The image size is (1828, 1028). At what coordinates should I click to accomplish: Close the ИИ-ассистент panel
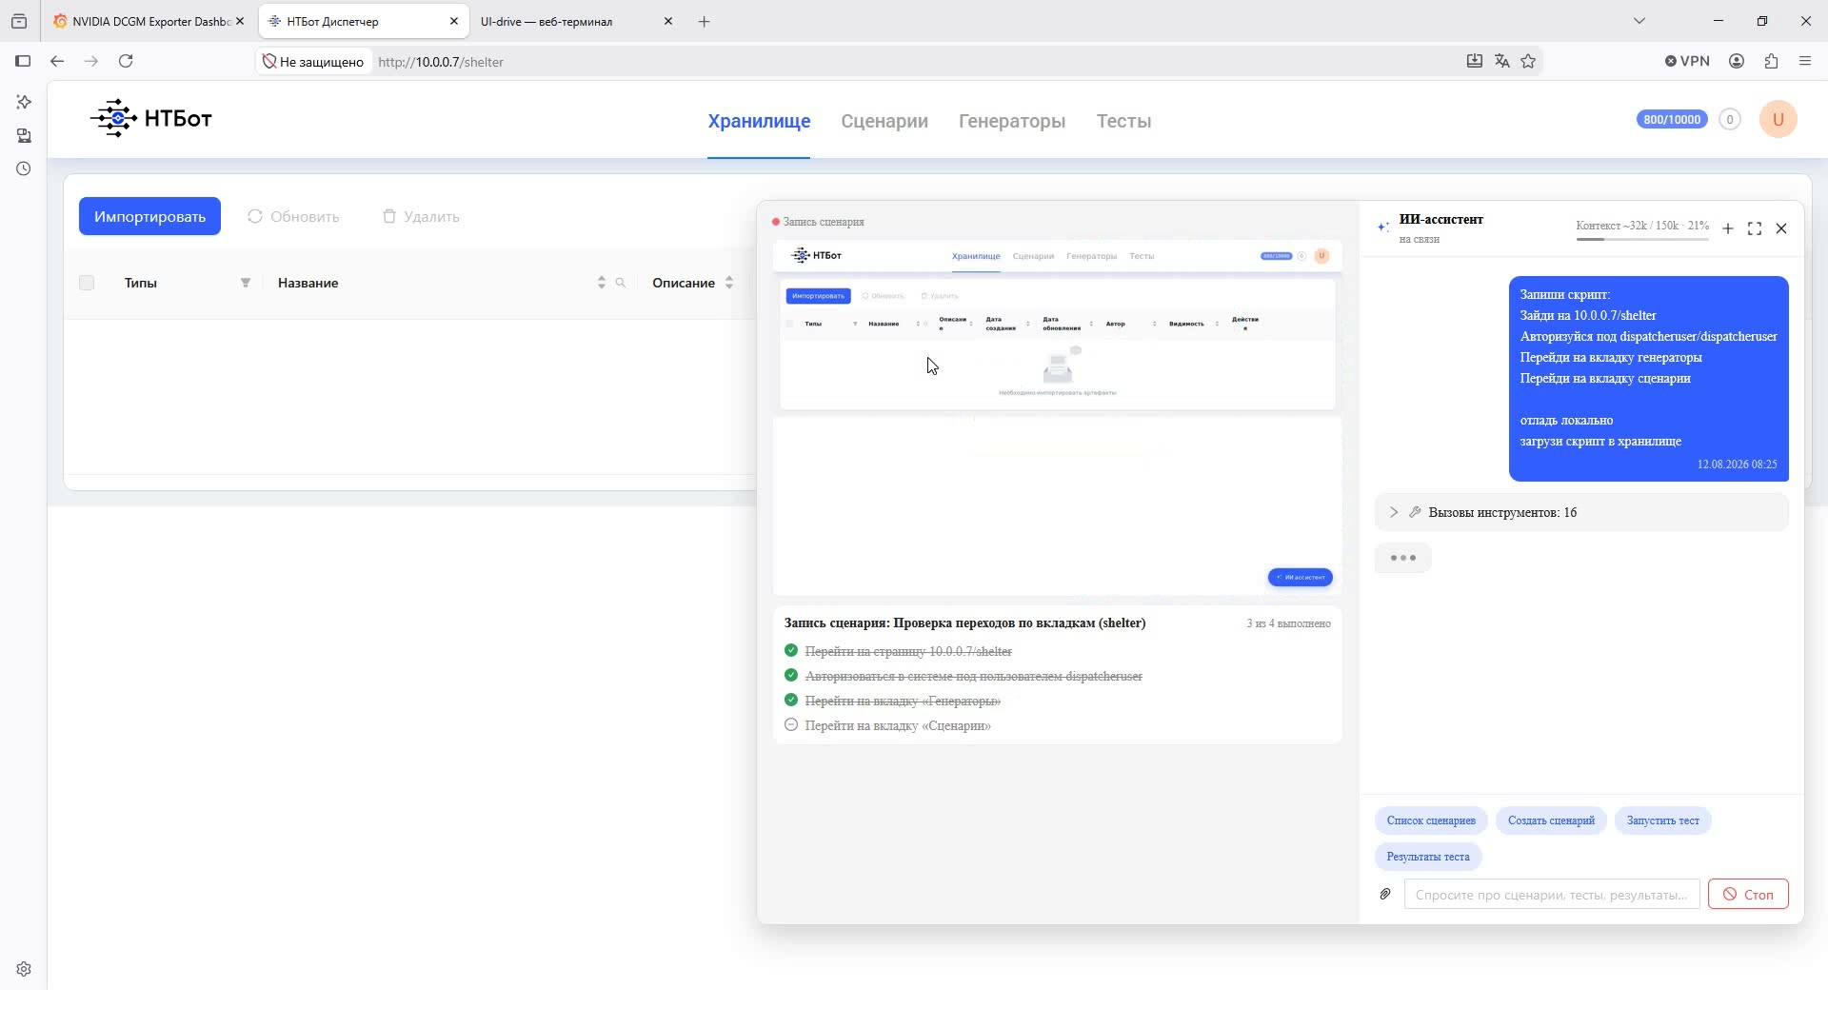[x=1781, y=228]
